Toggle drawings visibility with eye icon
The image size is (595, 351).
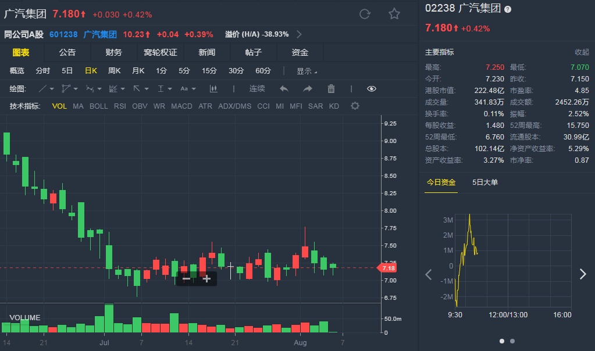tap(372, 89)
